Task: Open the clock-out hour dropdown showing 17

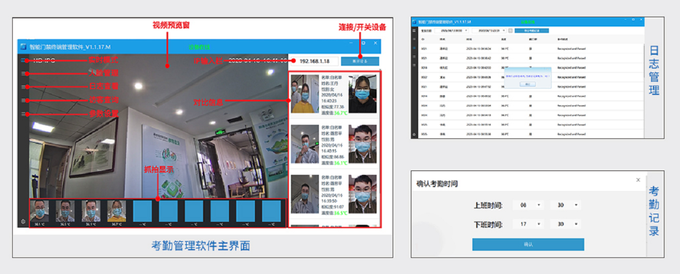Action: (x=528, y=225)
